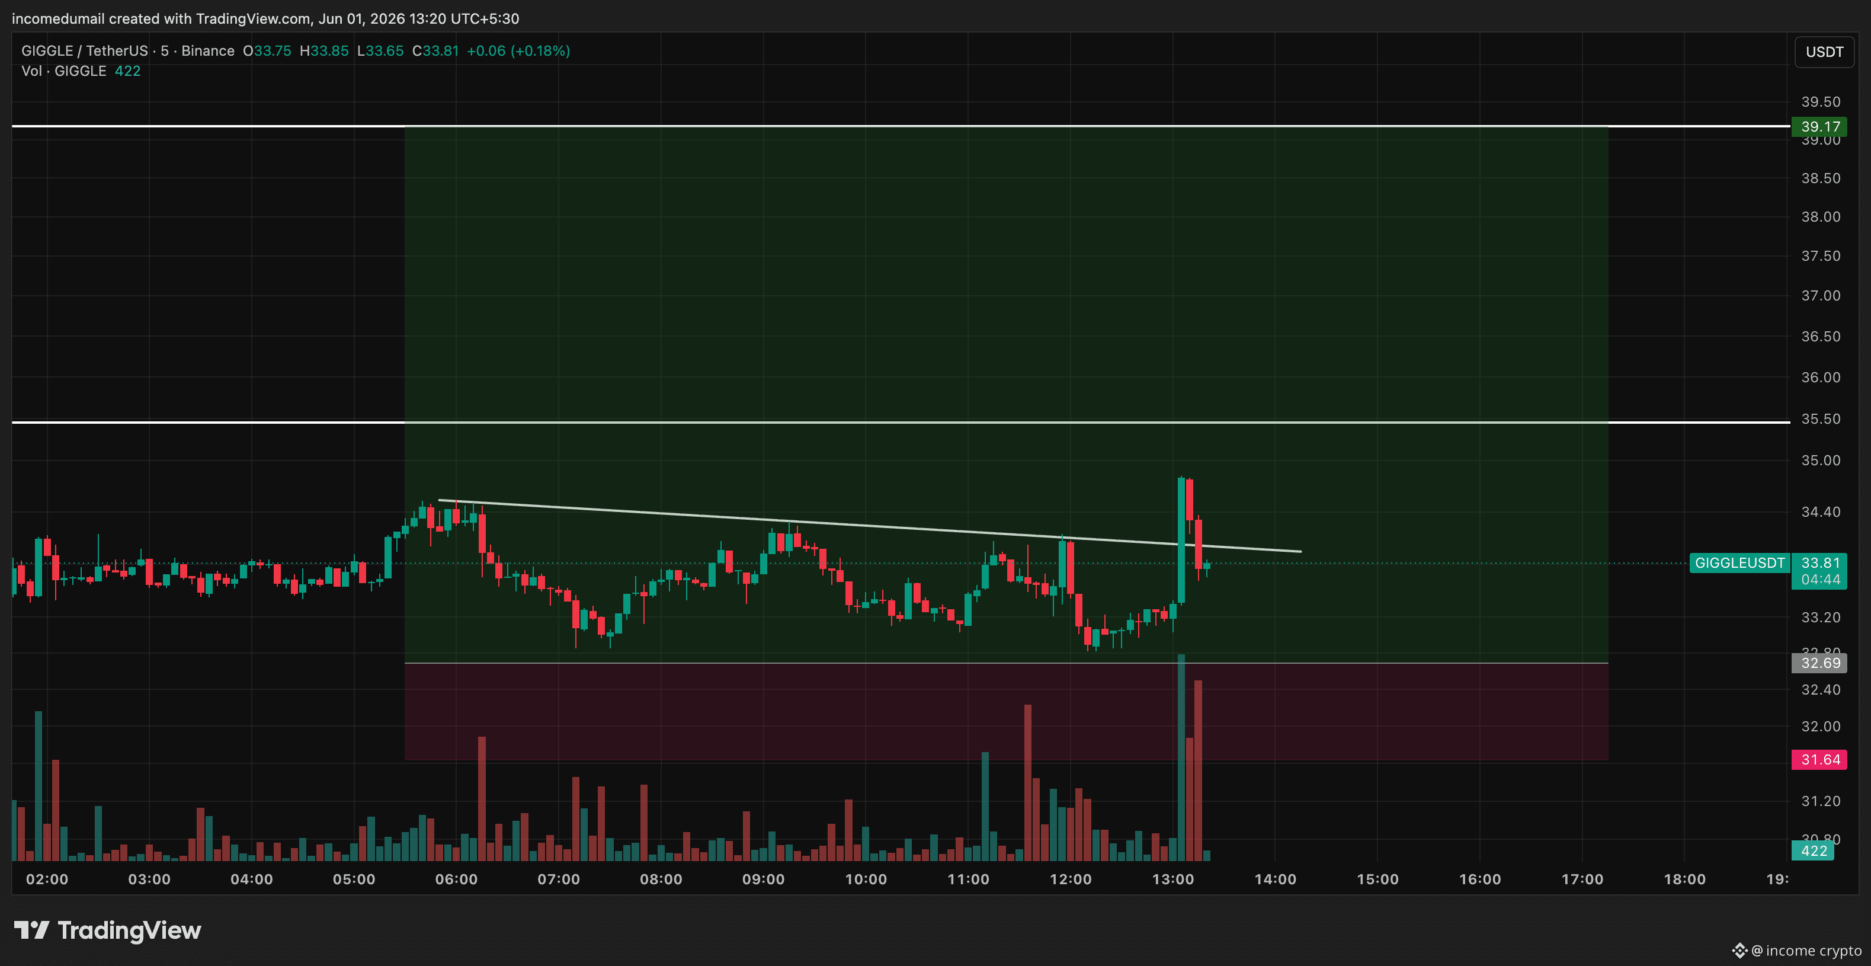Click the 13:00 time axis label
Viewport: 1871px width, 966px height.
tap(1173, 879)
